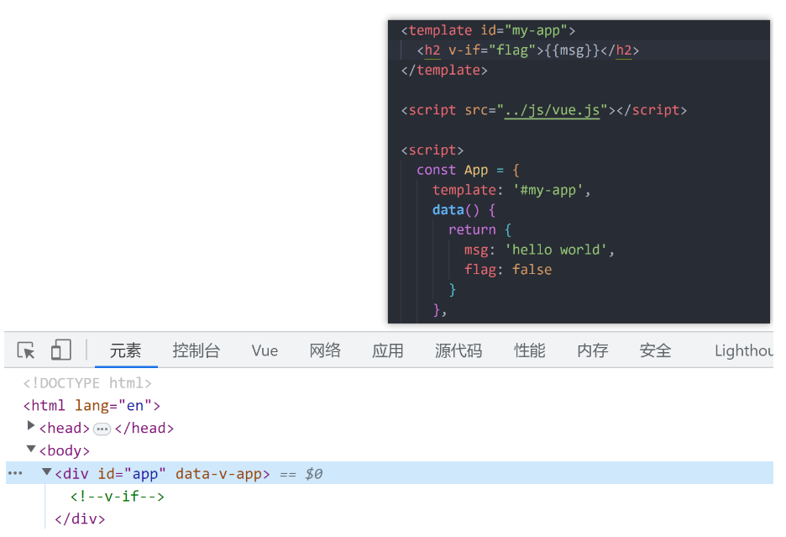Open the 安全 tab
The image size is (786, 537).
[x=655, y=350]
